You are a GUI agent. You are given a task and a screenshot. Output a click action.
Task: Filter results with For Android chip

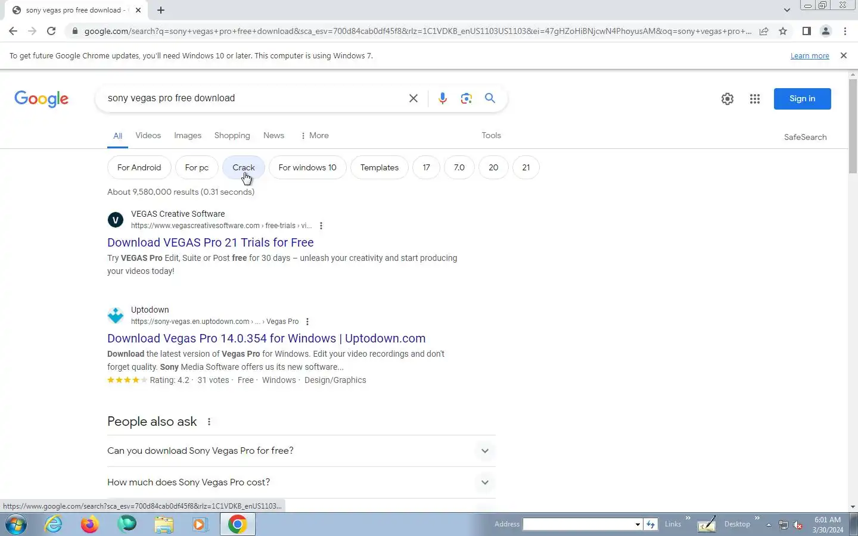139,167
